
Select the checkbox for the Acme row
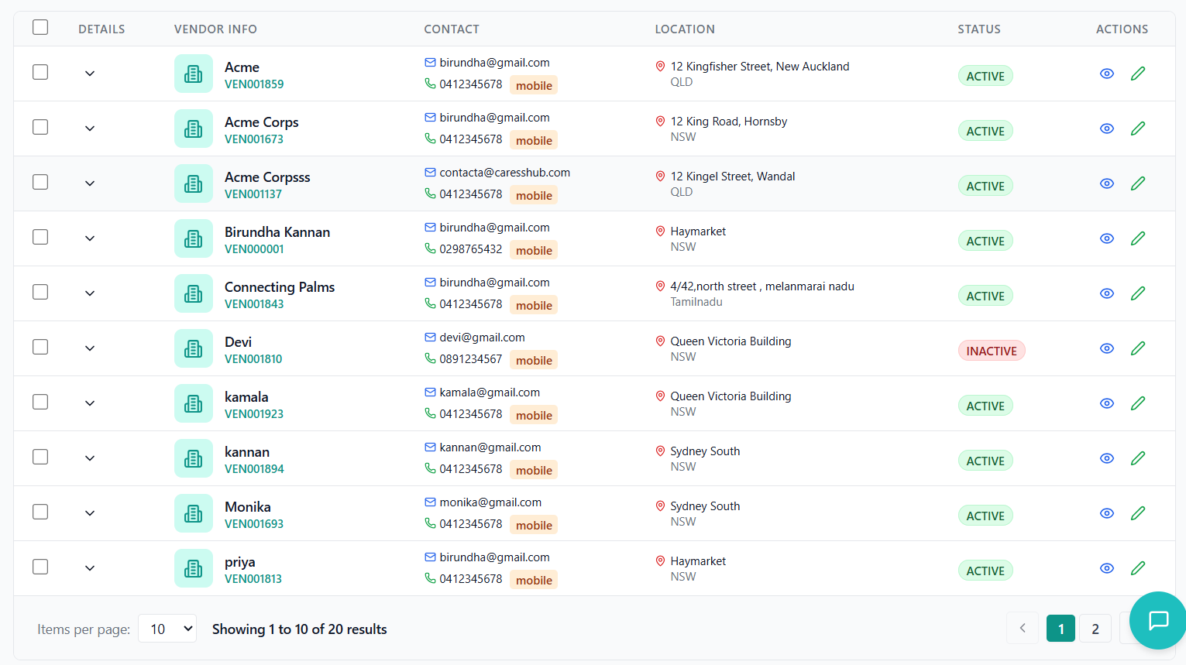40,71
